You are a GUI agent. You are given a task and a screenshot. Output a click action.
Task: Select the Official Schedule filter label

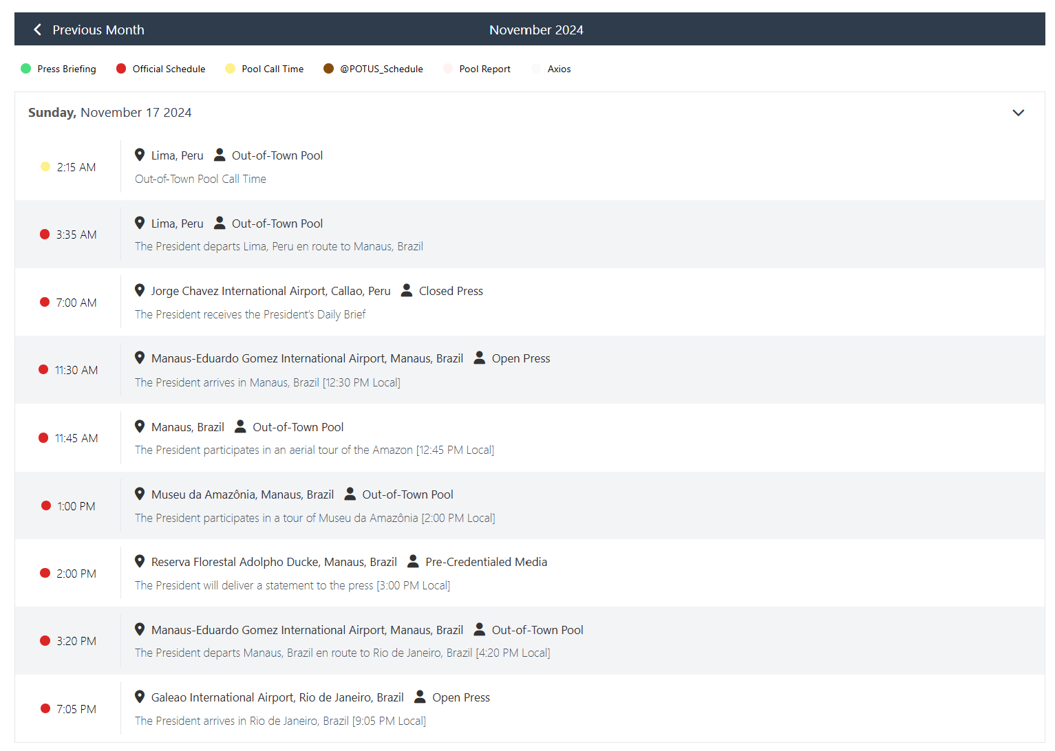pyautogui.click(x=169, y=69)
